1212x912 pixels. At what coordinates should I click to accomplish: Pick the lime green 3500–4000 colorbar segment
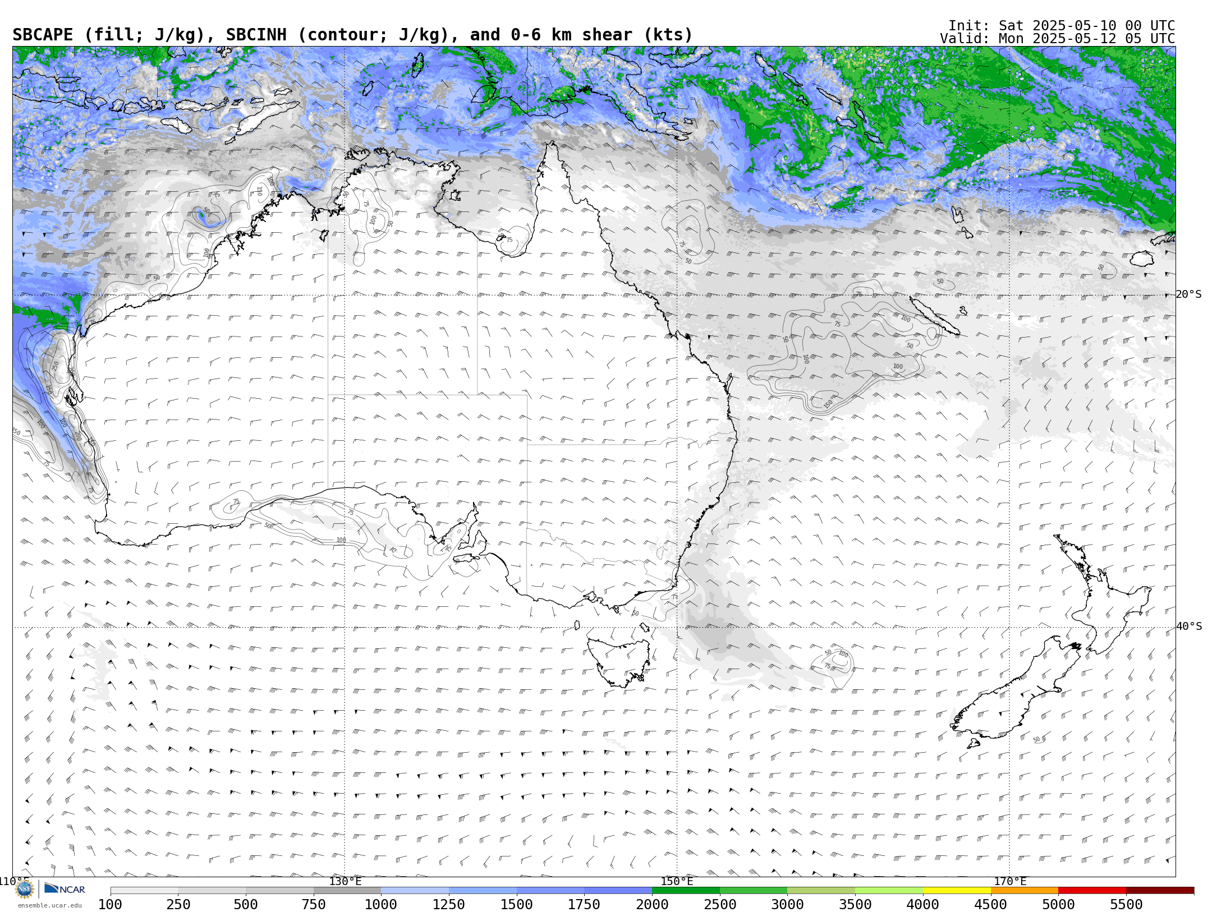point(889,891)
